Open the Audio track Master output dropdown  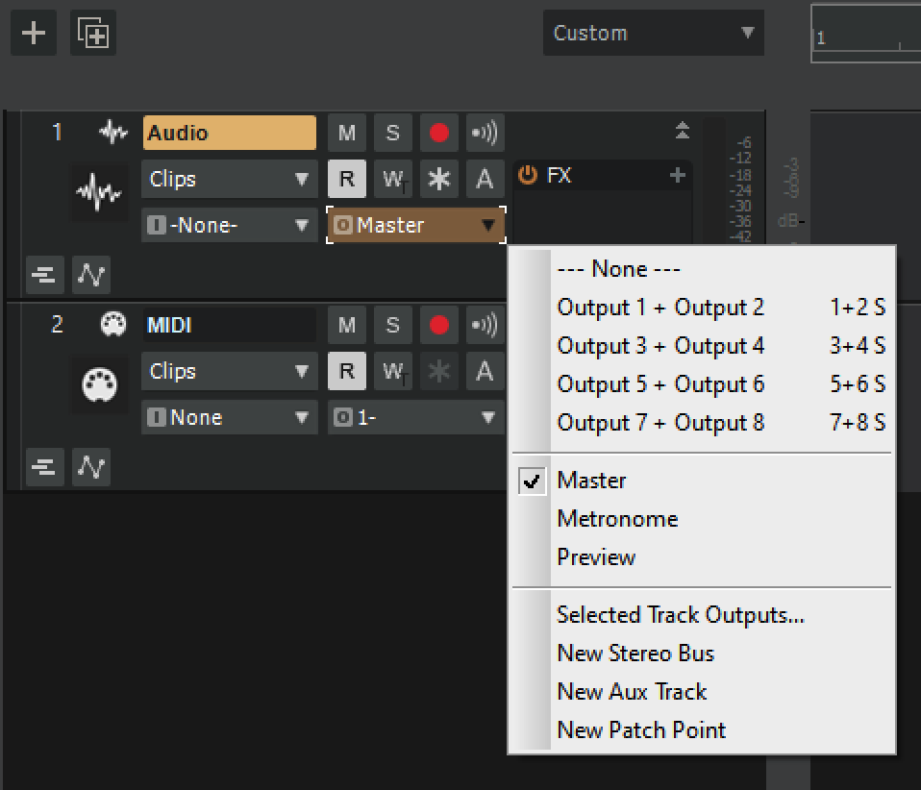tap(416, 225)
